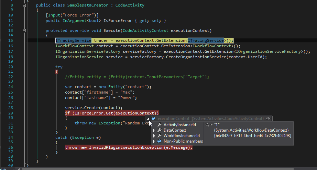
Task: Select the DataContext property name
Action: coord(175,130)
